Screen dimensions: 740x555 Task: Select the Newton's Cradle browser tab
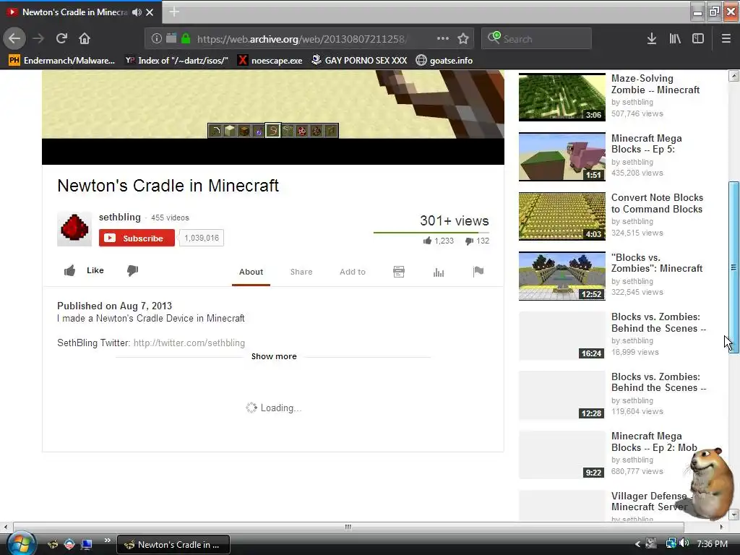point(81,12)
